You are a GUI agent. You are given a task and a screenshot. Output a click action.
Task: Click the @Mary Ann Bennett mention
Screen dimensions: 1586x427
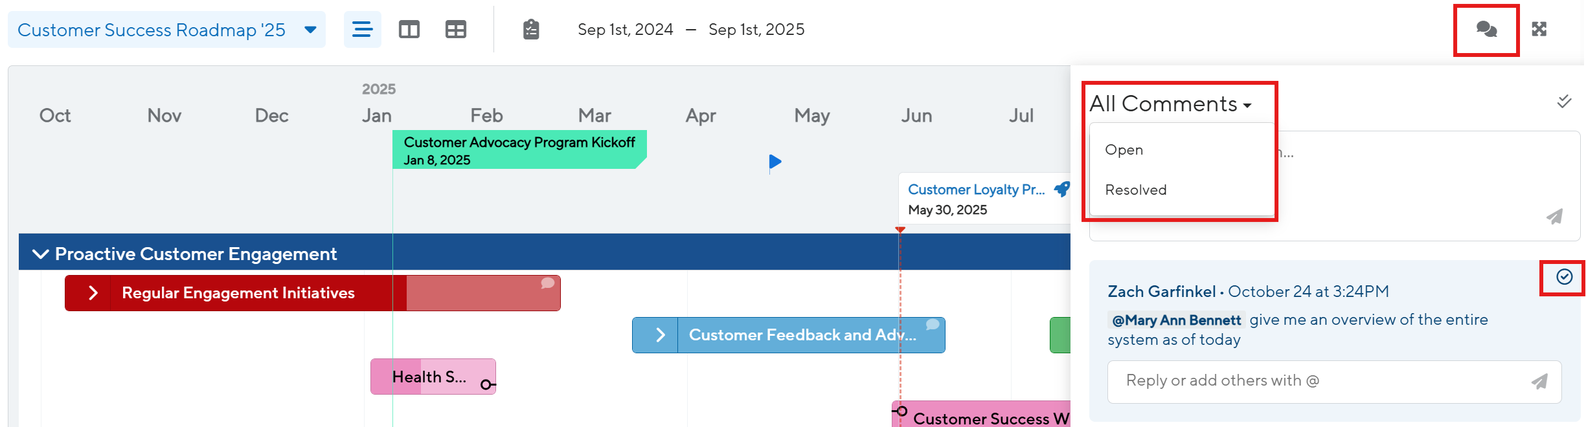1175,320
